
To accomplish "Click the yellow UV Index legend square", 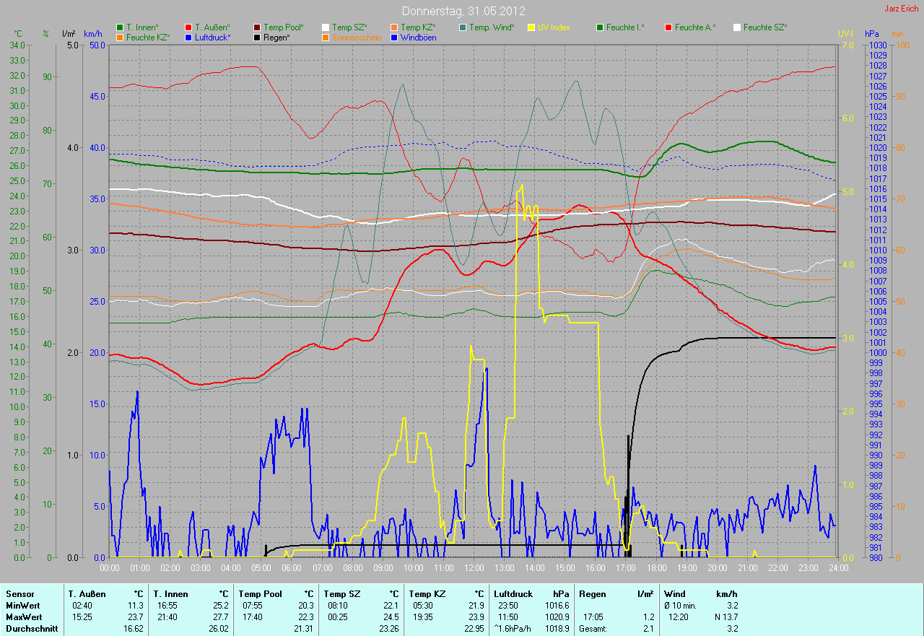I will [x=531, y=27].
